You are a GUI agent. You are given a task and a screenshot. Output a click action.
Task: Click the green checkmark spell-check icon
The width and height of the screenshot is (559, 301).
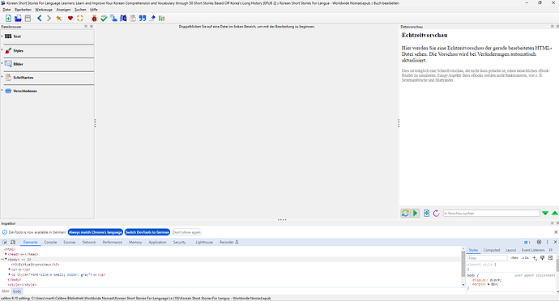(104, 18)
